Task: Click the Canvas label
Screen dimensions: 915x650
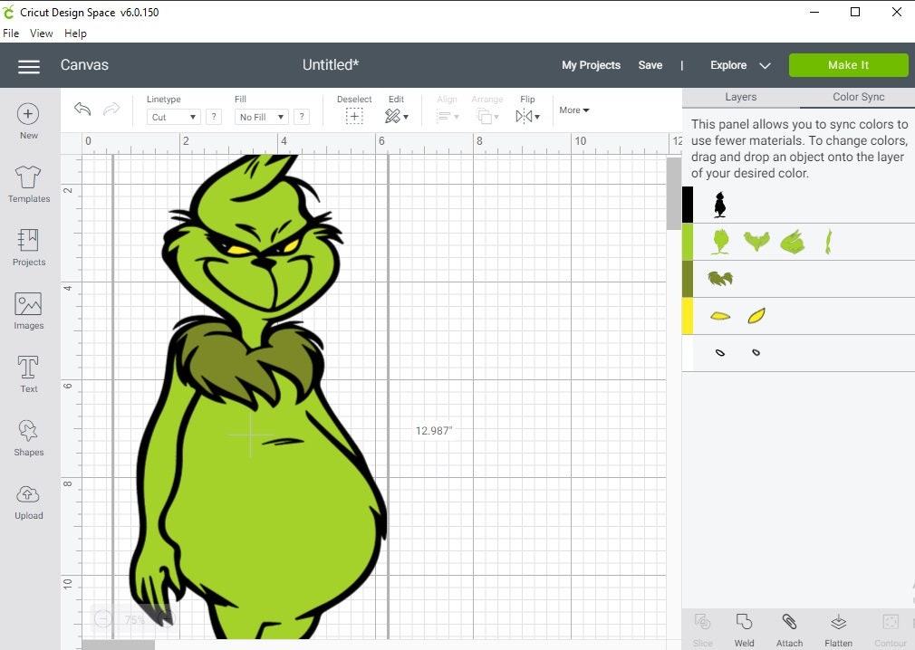Action: click(x=84, y=64)
